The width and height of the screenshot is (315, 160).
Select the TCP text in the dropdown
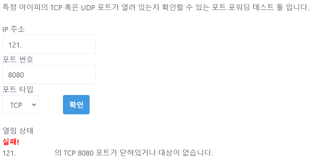16,105
